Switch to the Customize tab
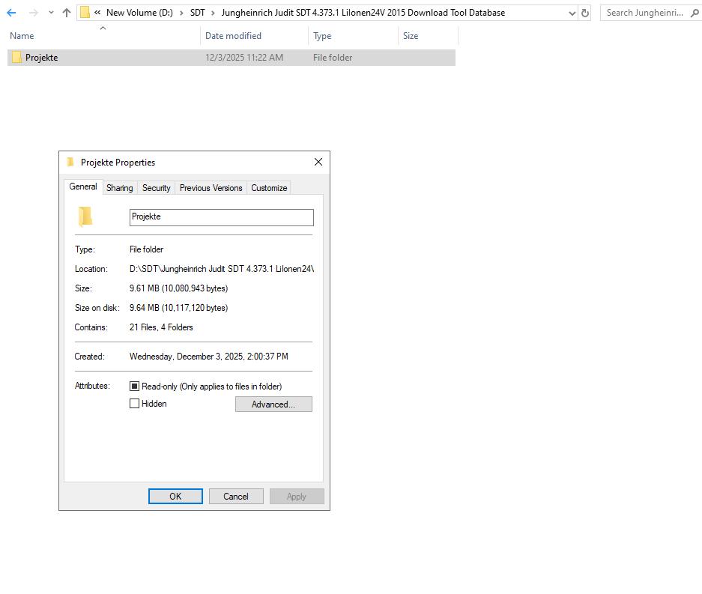The image size is (702, 594). tap(268, 187)
